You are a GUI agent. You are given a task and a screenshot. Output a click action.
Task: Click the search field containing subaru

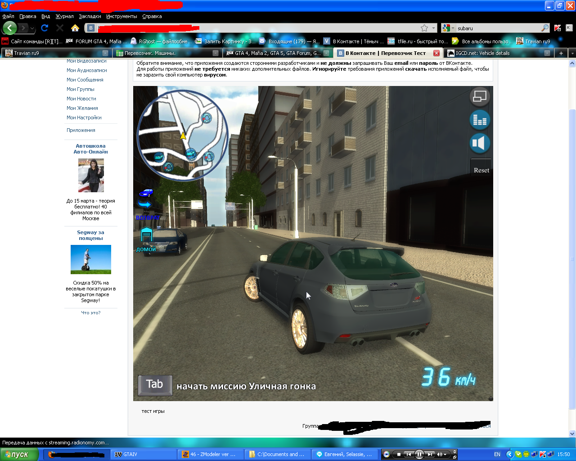(498, 28)
